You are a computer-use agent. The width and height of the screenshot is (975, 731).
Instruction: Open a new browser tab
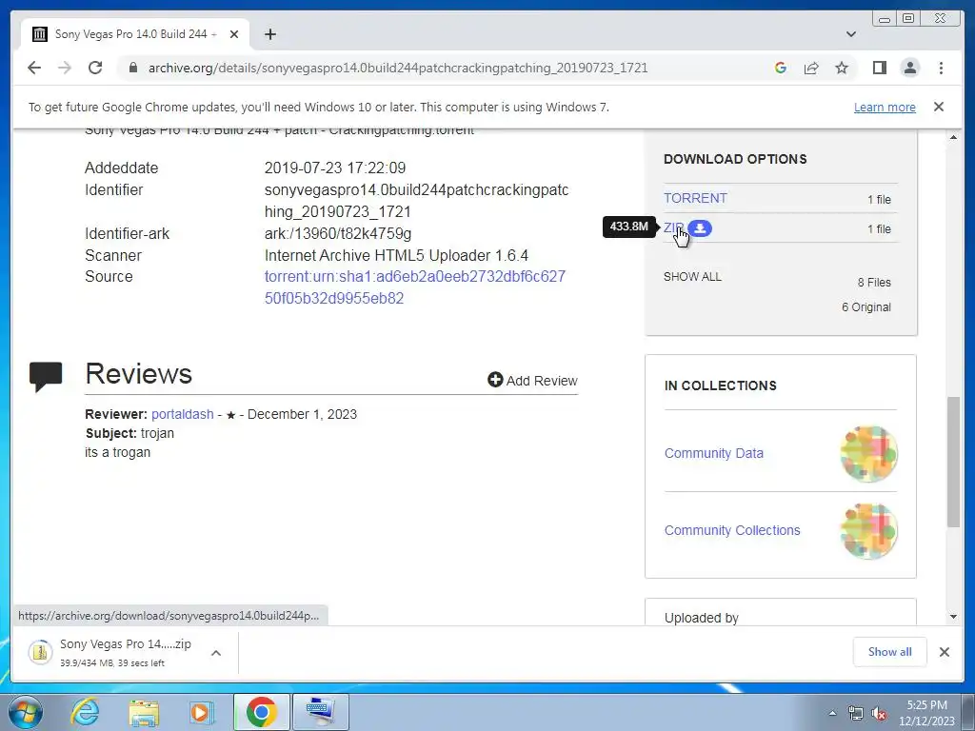pyautogui.click(x=269, y=34)
